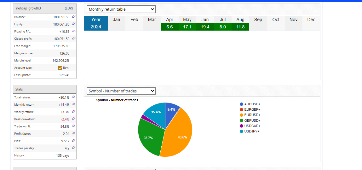Click the Year column header

pos(96,20)
